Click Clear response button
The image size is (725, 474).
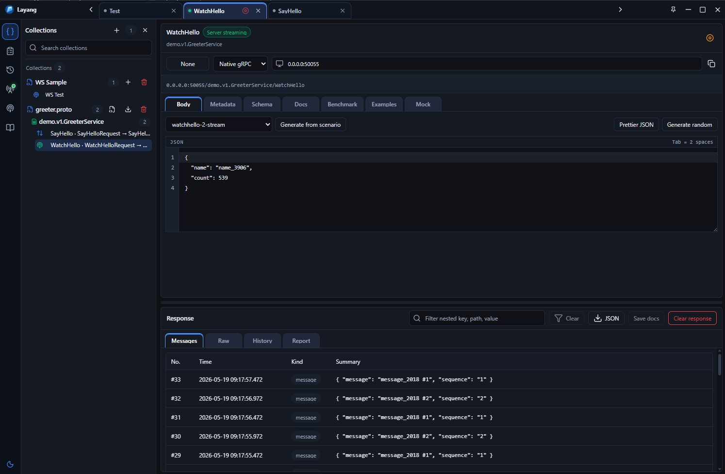point(692,318)
